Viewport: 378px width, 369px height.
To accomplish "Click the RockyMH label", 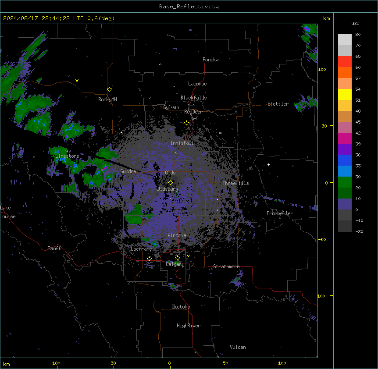I will 107,99.
